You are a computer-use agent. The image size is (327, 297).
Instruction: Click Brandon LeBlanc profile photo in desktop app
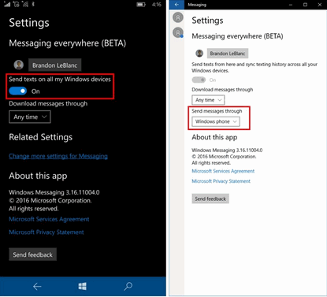point(199,54)
